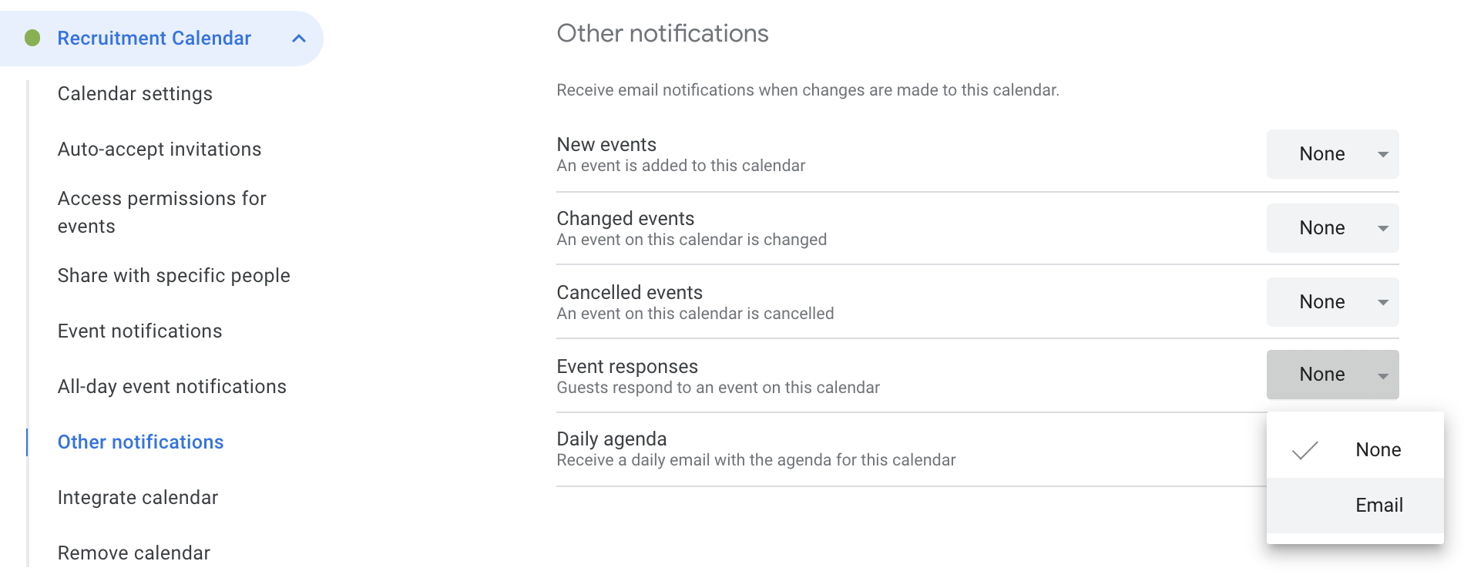The width and height of the screenshot is (1464, 578).
Task: Click the Recruitment Calendar heading
Action: (153, 37)
